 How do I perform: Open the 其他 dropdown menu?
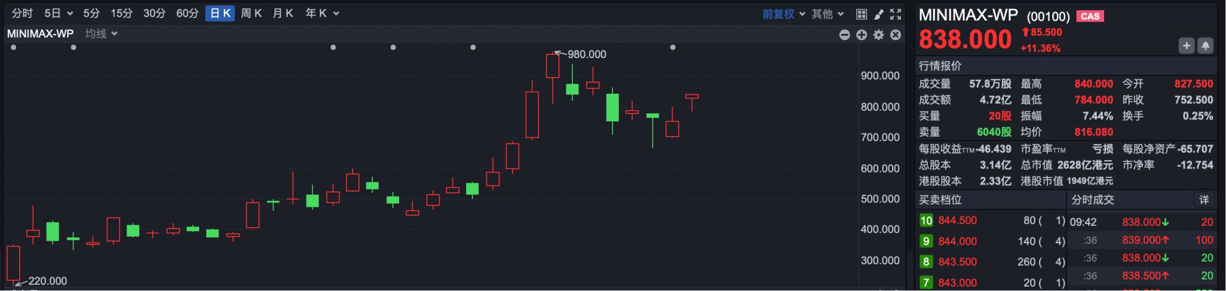pyautogui.click(x=828, y=14)
